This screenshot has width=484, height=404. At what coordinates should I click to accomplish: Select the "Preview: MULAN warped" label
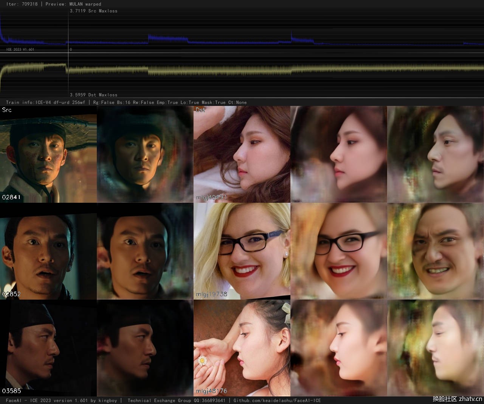point(73,4)
